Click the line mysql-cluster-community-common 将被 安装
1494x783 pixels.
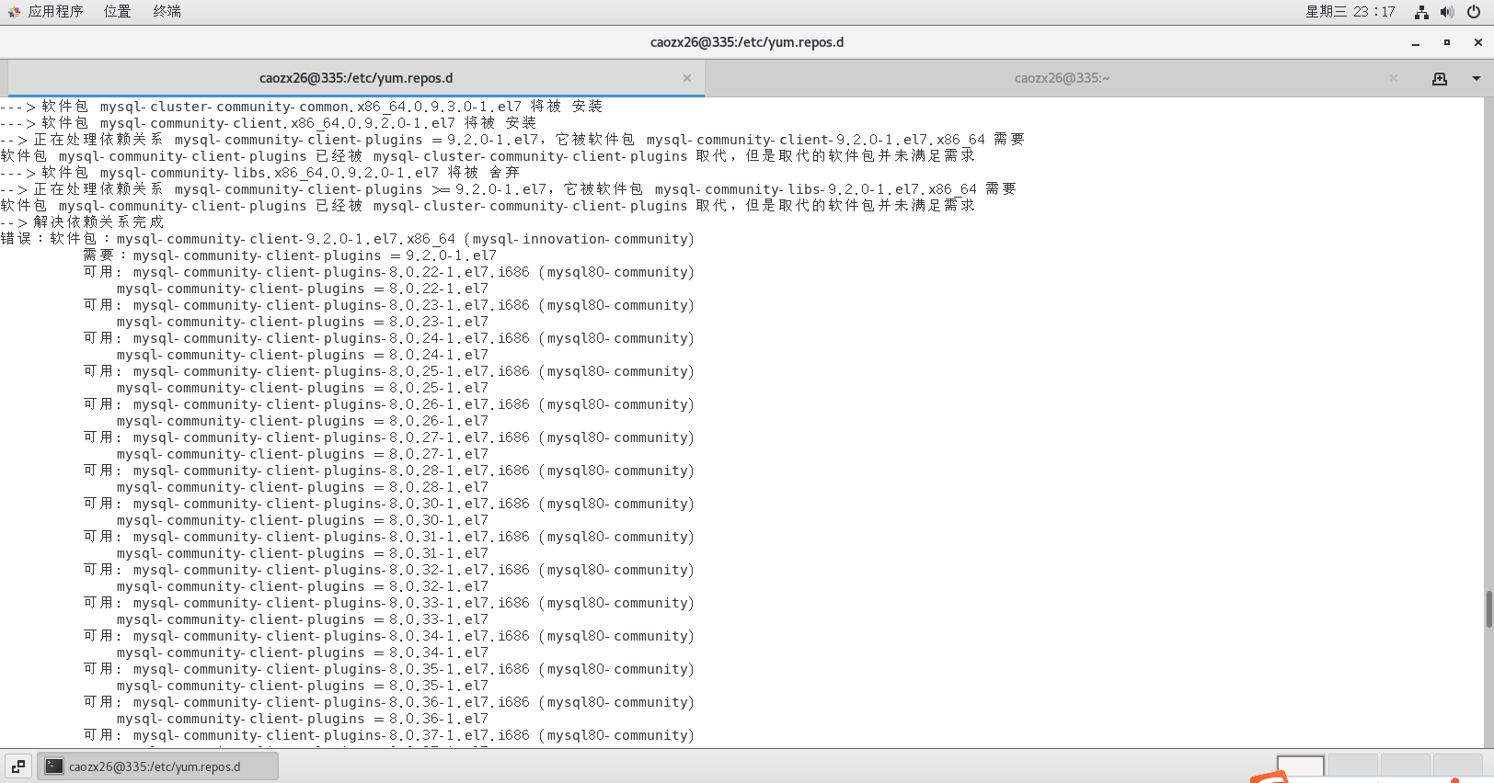[x=302, y=107]
